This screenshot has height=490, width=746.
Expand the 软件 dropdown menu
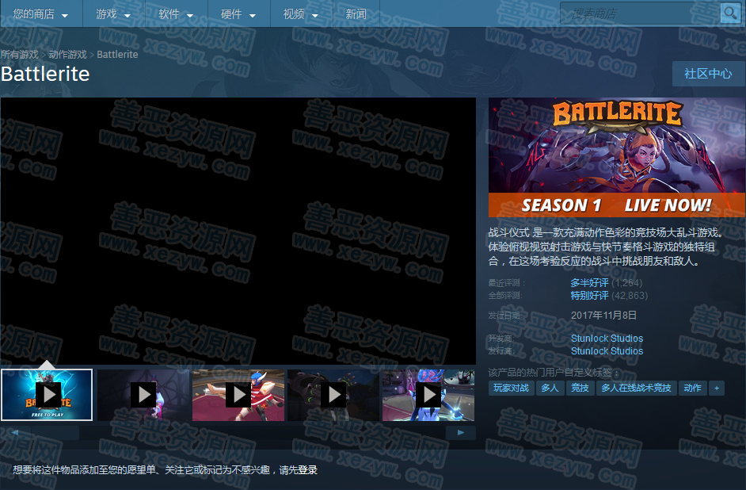tap(176, 14)
